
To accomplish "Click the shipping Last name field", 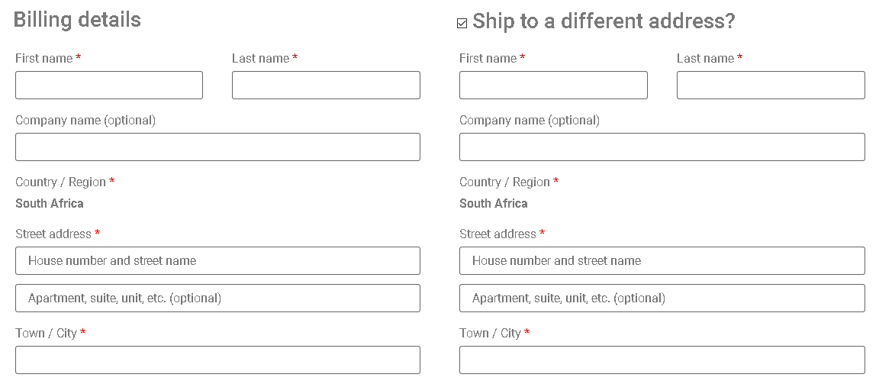I will click(771, 86).
